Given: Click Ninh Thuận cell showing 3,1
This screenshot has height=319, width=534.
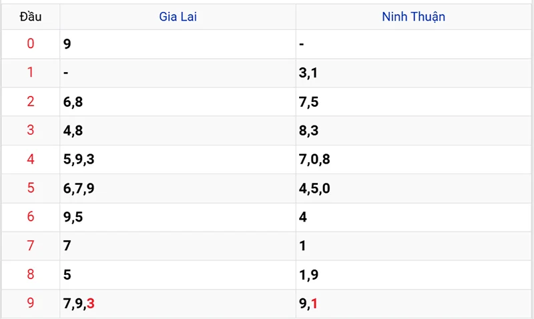Looking at the screenshot, I should [x=308, y=73].
